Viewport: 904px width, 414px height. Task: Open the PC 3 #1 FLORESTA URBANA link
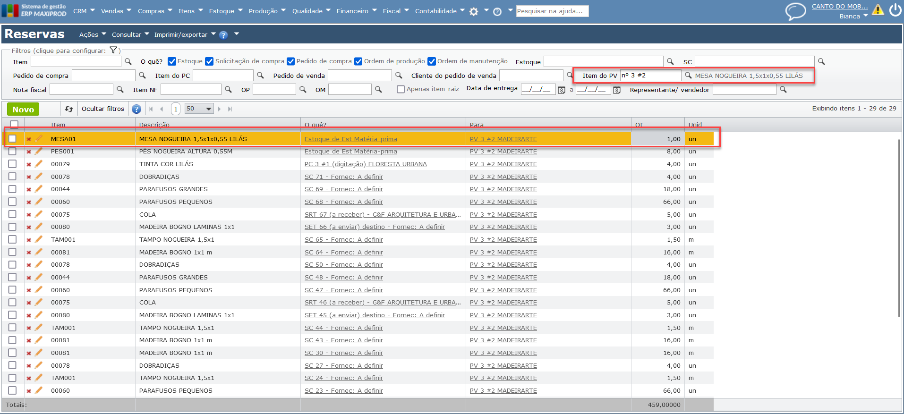(x=365, y=164)
